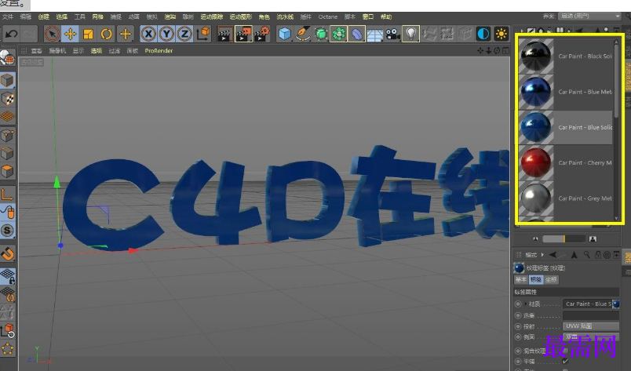Click the sun lighting icon

click(501, 34)
